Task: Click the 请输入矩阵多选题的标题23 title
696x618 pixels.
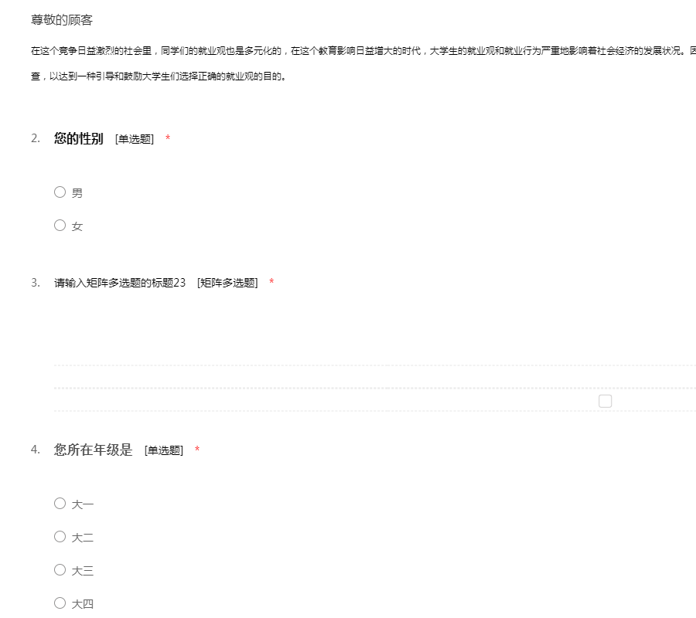Action: [120, 283]
